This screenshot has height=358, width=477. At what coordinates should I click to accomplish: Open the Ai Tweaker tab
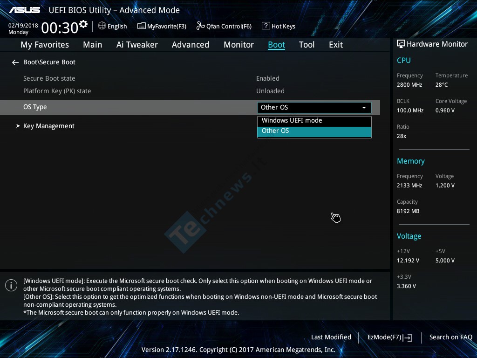[137, 45]
